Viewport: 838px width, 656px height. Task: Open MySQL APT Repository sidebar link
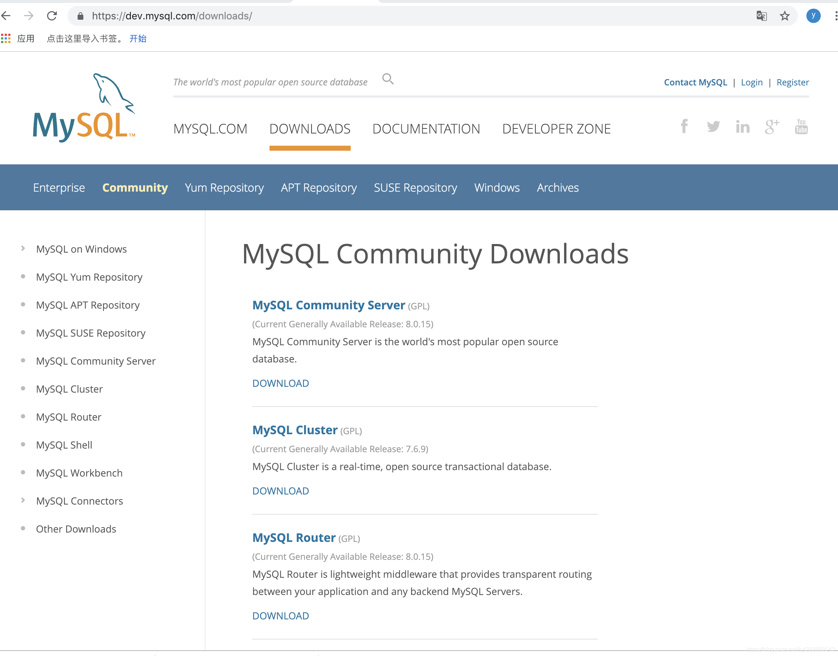point(88,305)
